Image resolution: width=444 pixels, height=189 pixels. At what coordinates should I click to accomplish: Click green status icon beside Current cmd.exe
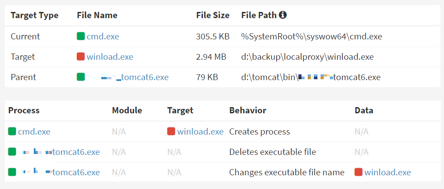81,36
